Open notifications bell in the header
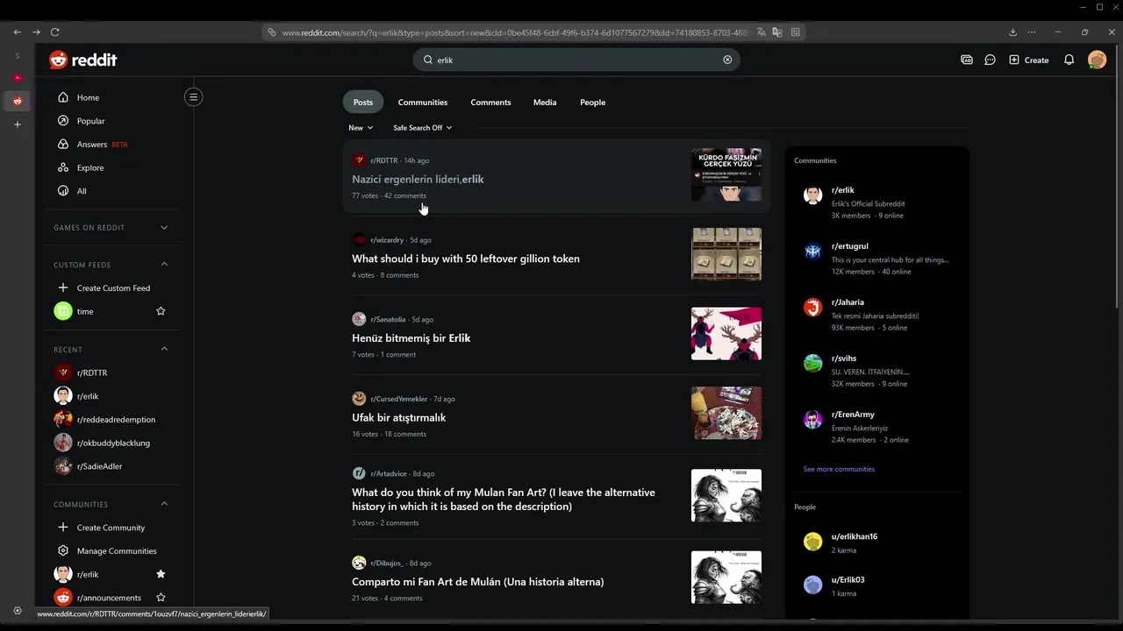Viewport: 1123px width, 631px height. click(1069, 60)
